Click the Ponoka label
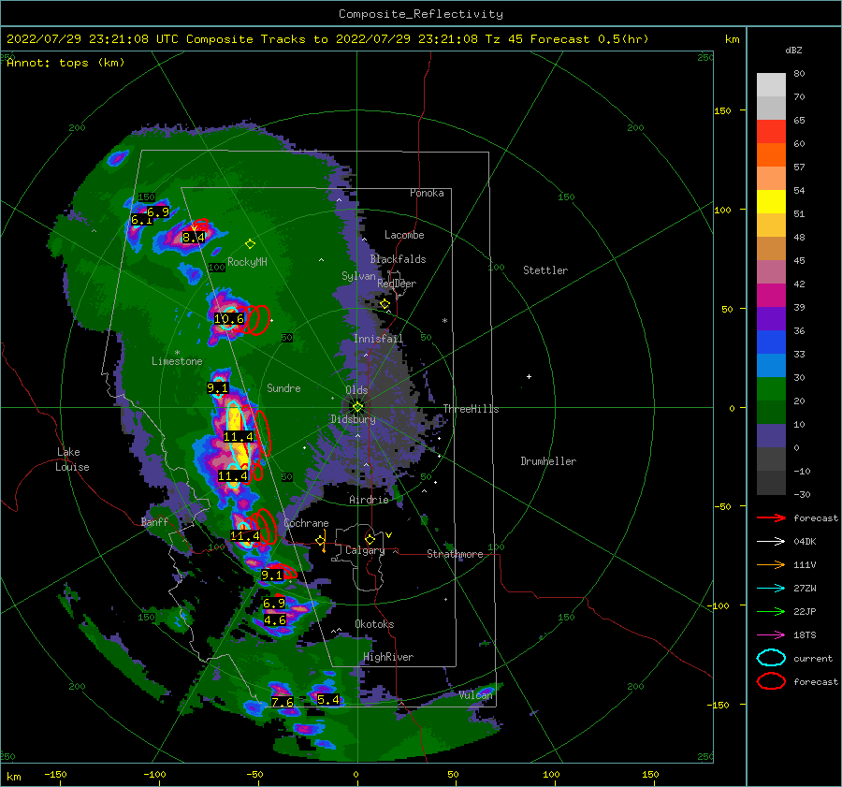The image size is (842, 787). point(427,193)
